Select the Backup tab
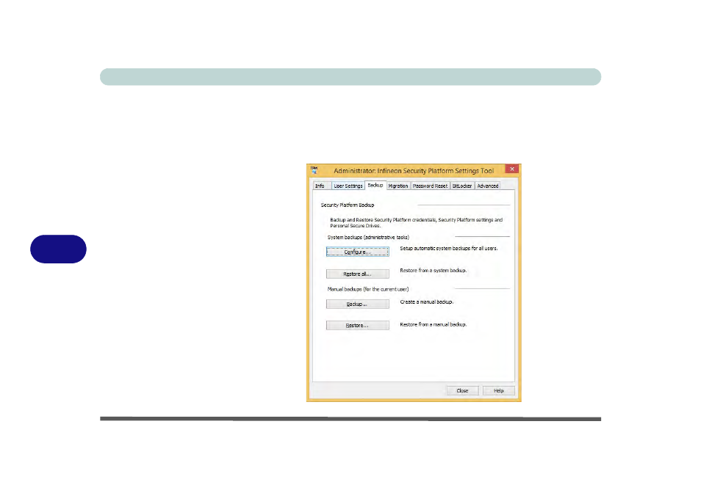This screenshot has height=493, width=701. (x=375, y=185)
